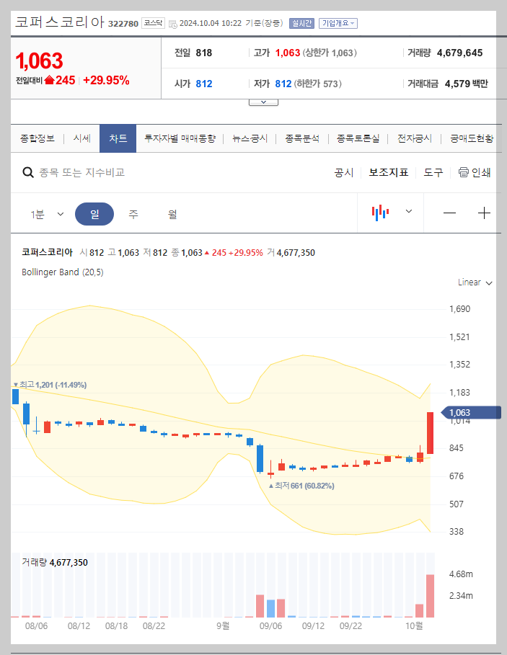This screenshot has height=655, width=507.
Task: Click the search magnifier icon
Action: coord(28,172)
